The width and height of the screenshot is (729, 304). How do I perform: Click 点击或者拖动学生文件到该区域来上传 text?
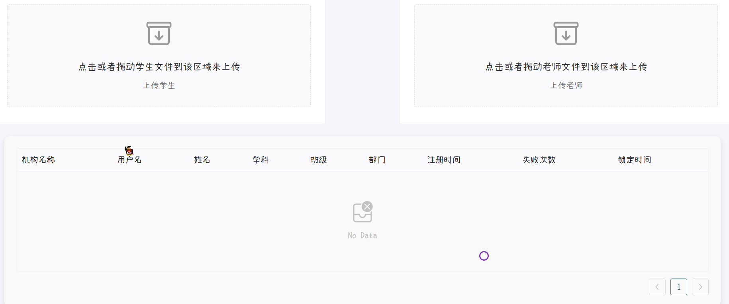tap(159, 67)
